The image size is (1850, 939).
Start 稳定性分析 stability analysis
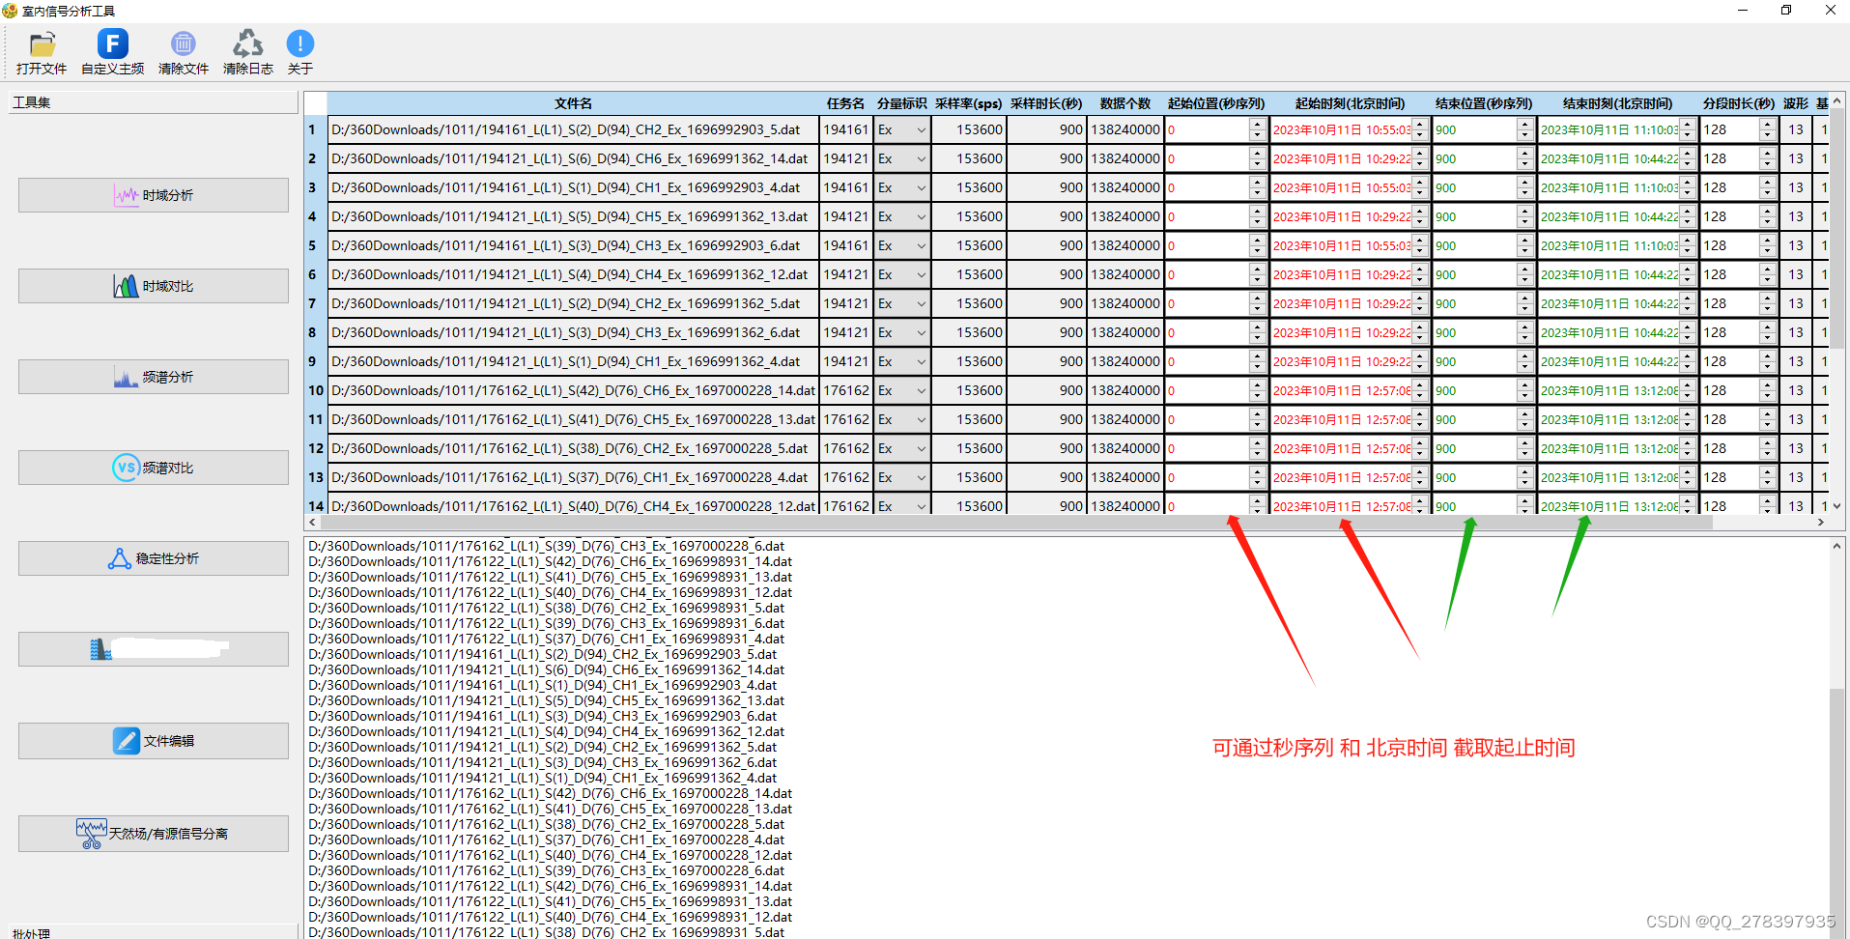(x=153, y=557)
